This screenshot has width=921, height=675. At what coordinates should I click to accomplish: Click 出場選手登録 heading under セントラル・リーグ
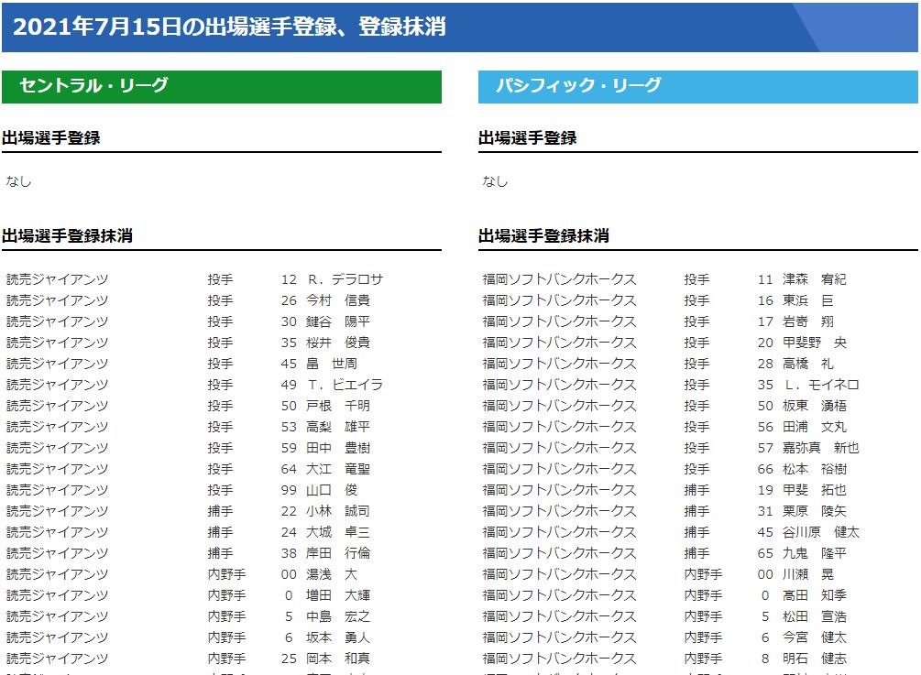51,138
